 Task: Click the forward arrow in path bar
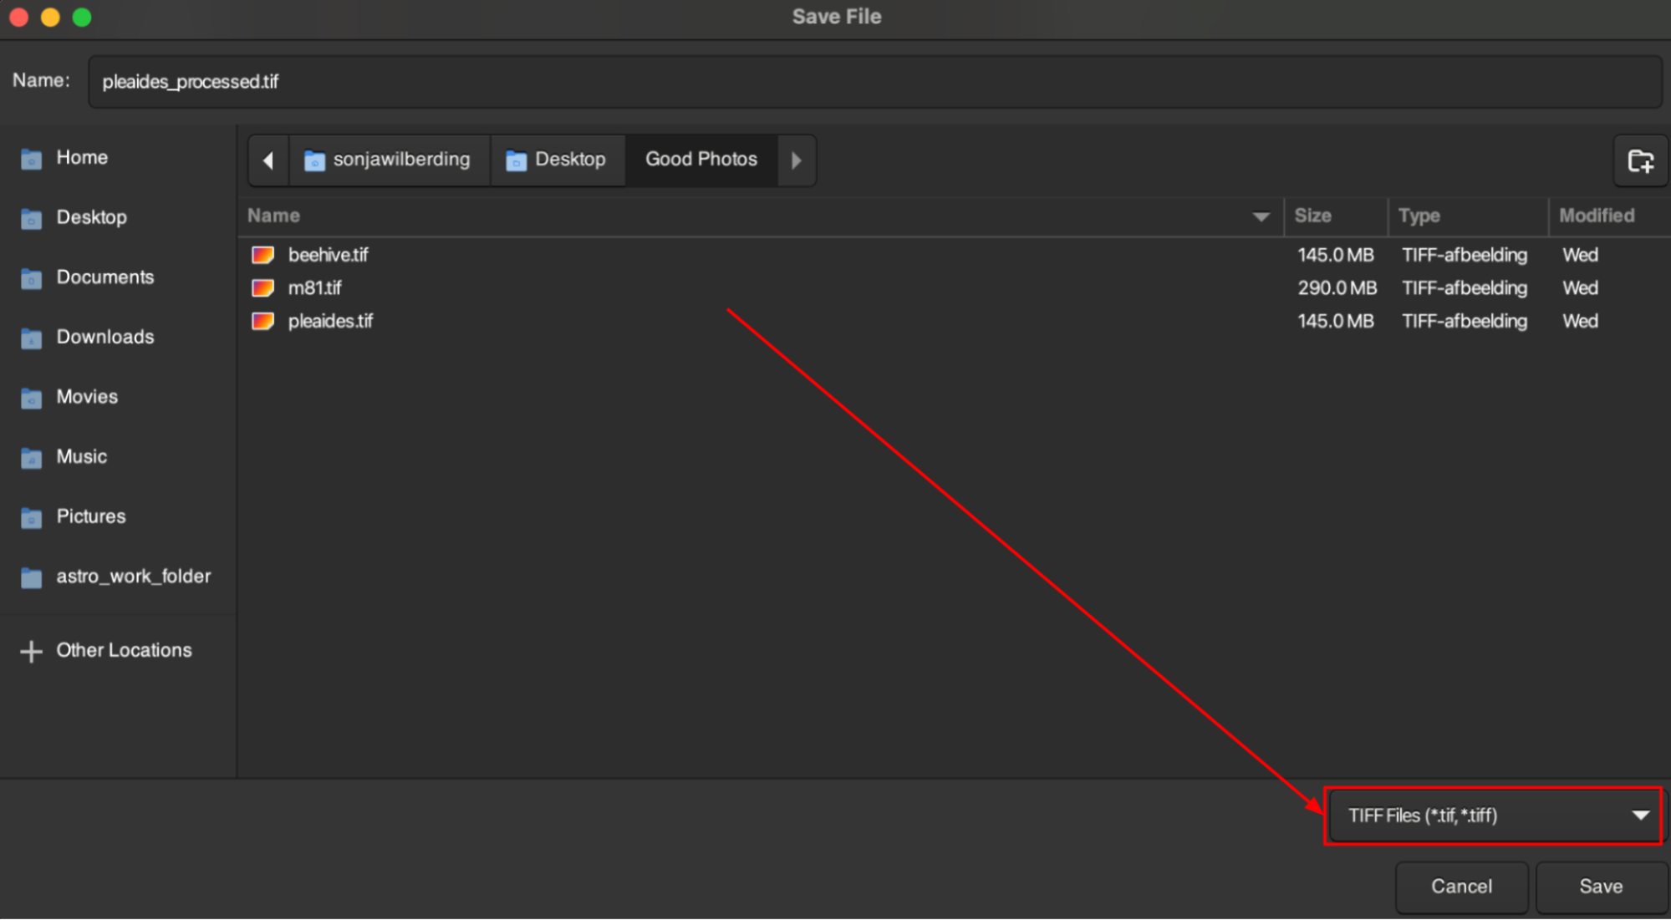coord(796,160)
